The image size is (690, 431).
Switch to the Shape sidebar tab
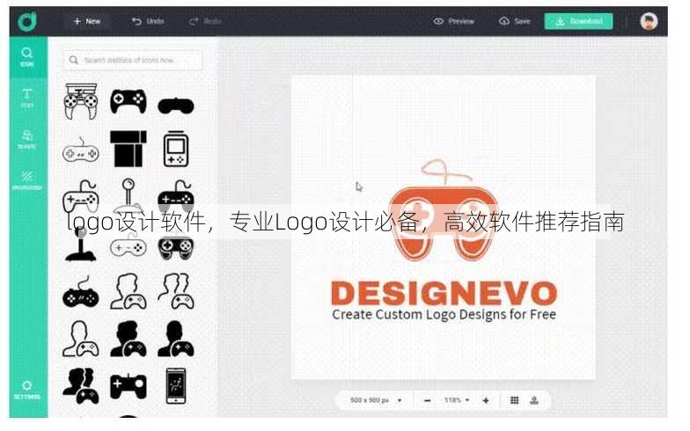click(26, 139)
